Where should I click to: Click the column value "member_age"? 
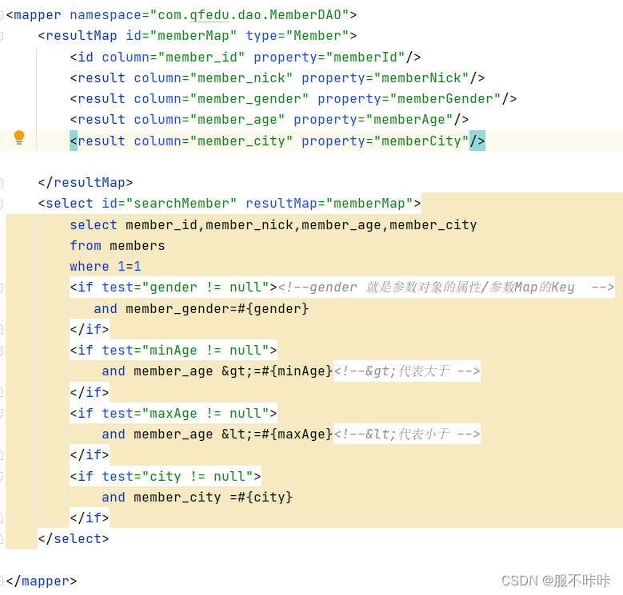pyautogui.click(x=238, y=119)
